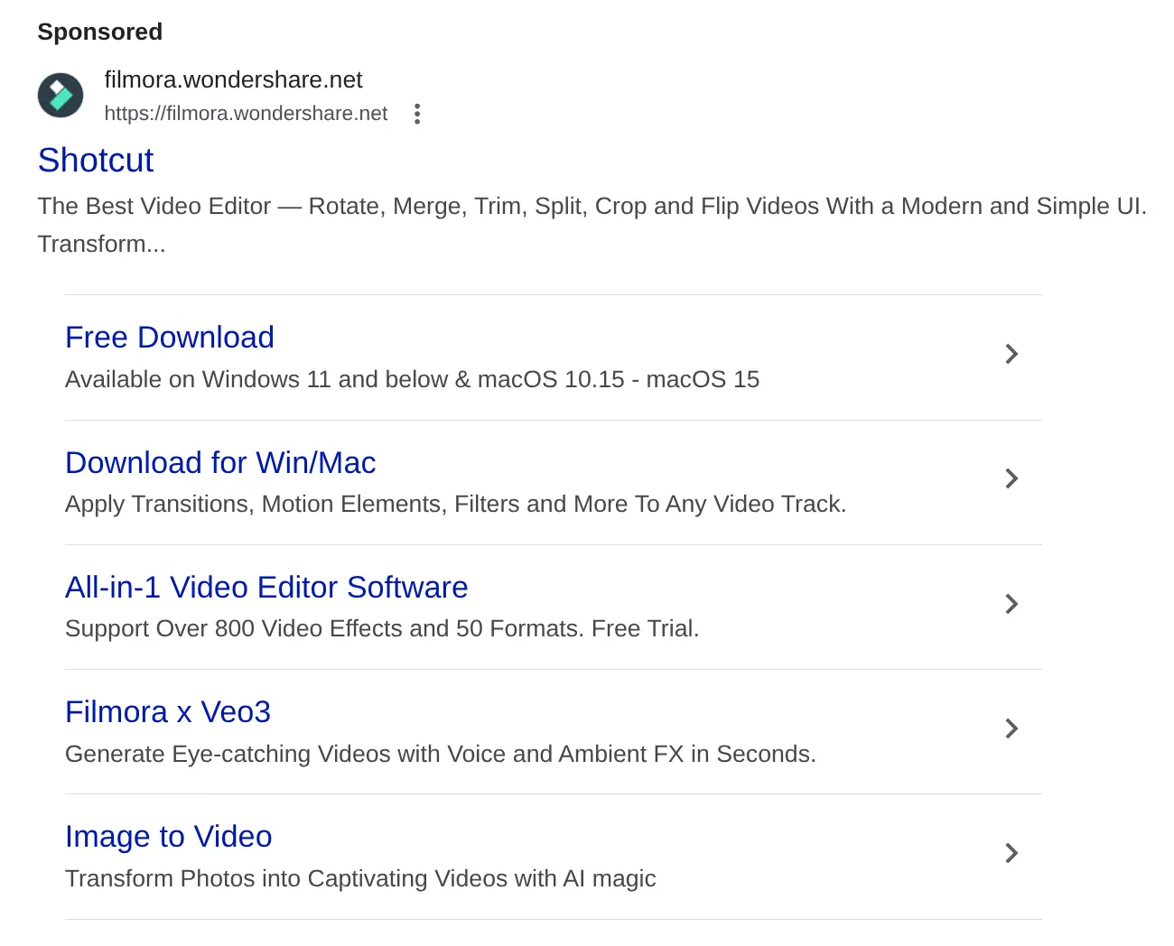Open the Filmora x Veo3 sitelink

(168, 711)
